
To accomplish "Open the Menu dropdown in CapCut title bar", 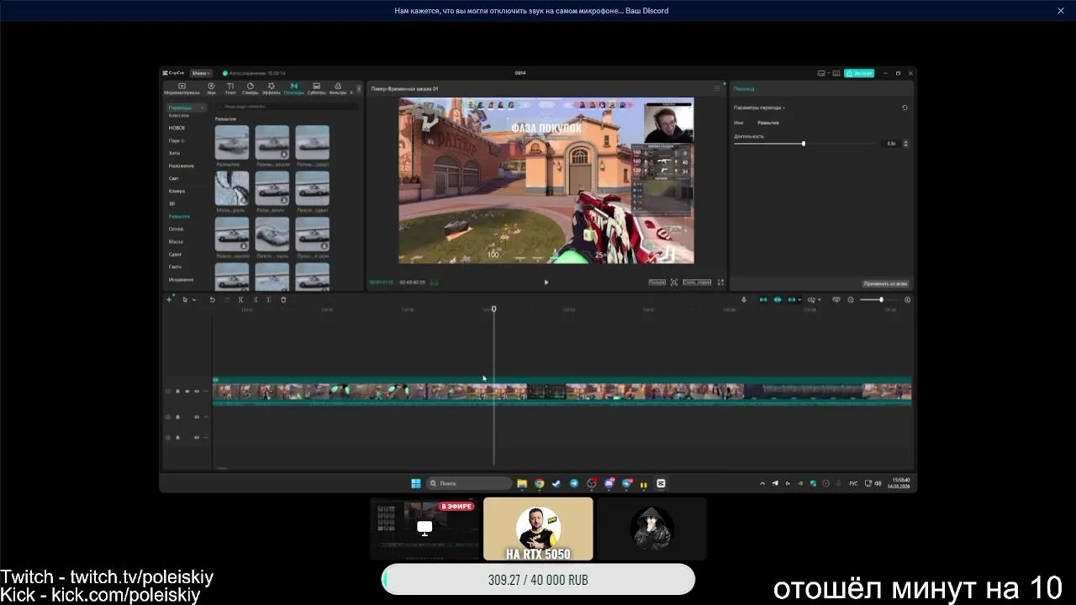I will (x=201, y=73).
